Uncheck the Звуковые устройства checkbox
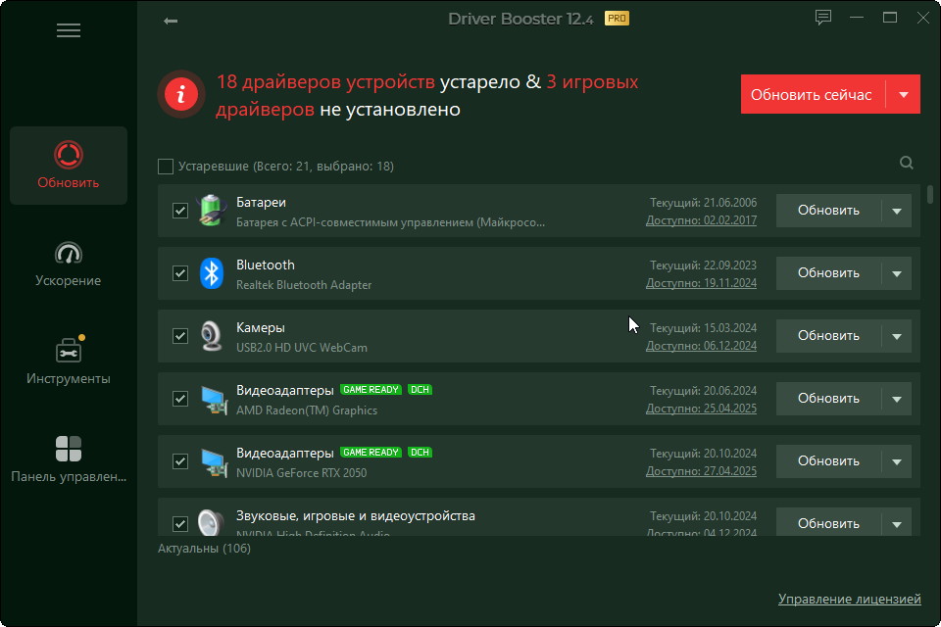Screen dimensions: 941x627 180,524
